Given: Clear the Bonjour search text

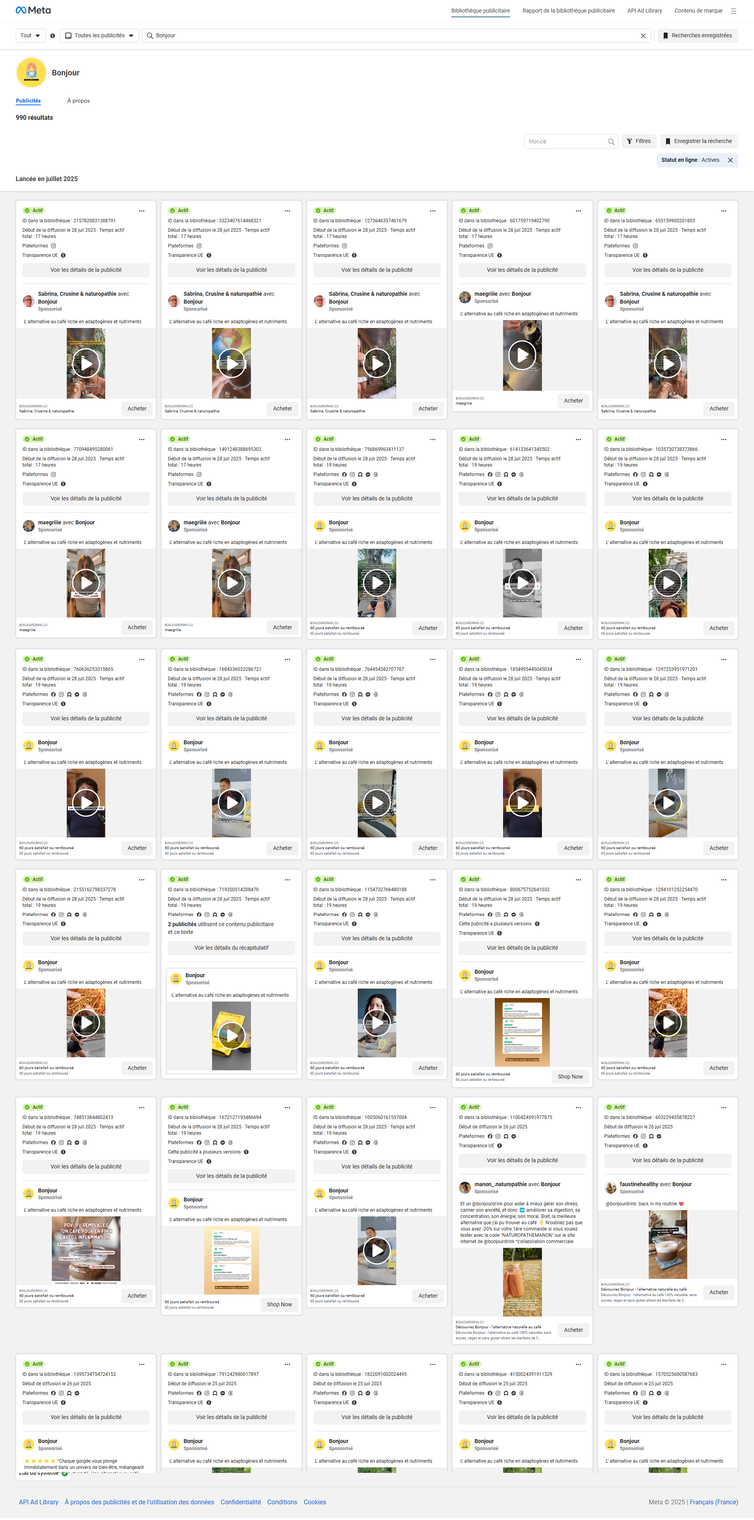Looking at the screenshot, I should point(643,36).
